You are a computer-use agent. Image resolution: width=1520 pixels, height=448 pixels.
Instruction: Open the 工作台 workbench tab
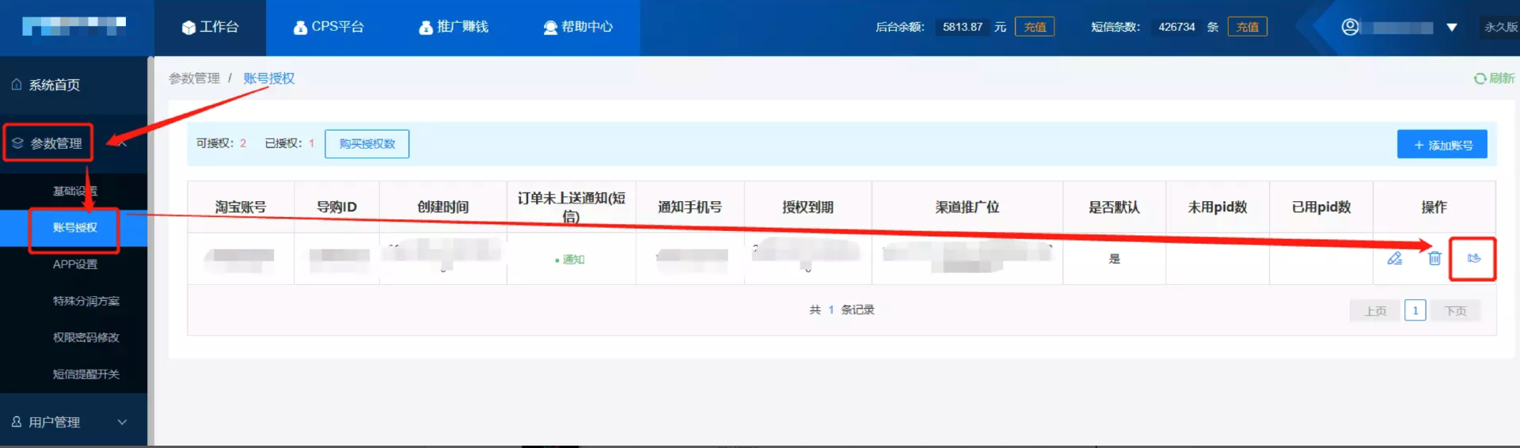[x=210, y=27]
